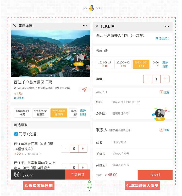The image size is (182, 196).
Task: Increase 数量 with the plus button
Action: coord(165,79)
